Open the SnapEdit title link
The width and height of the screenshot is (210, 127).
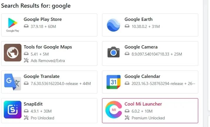(x=33, y=104)
